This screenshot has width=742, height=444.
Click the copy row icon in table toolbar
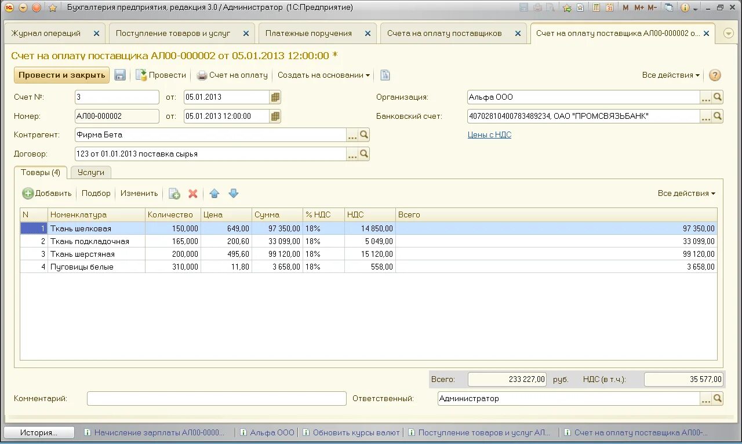(x=174, y=194)
